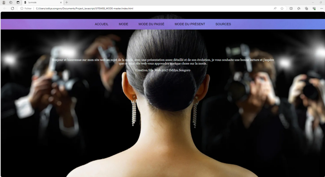Go to the ACCUEIL page
The height and width of the screenshot is (177, 325).
102,24
